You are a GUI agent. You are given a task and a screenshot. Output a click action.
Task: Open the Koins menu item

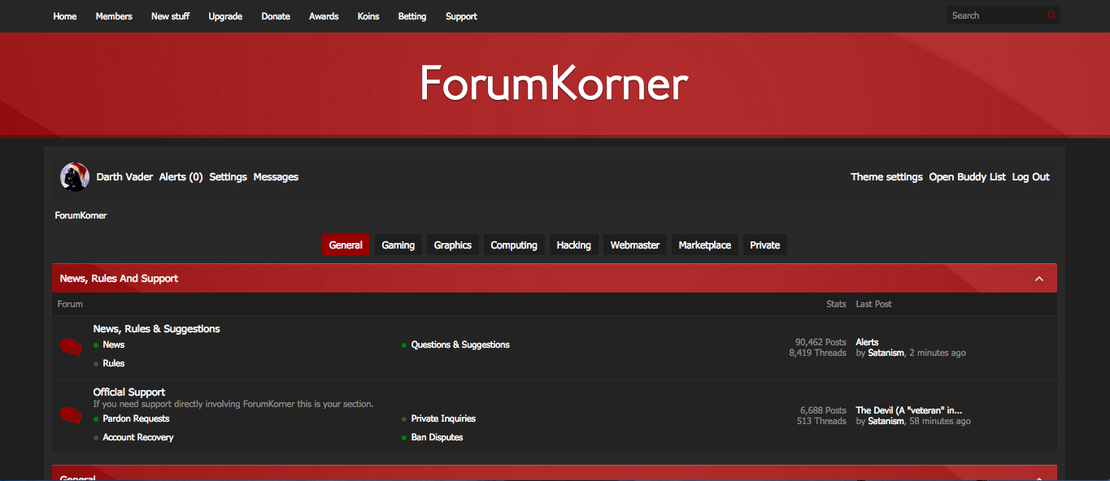tap(368, 16)
